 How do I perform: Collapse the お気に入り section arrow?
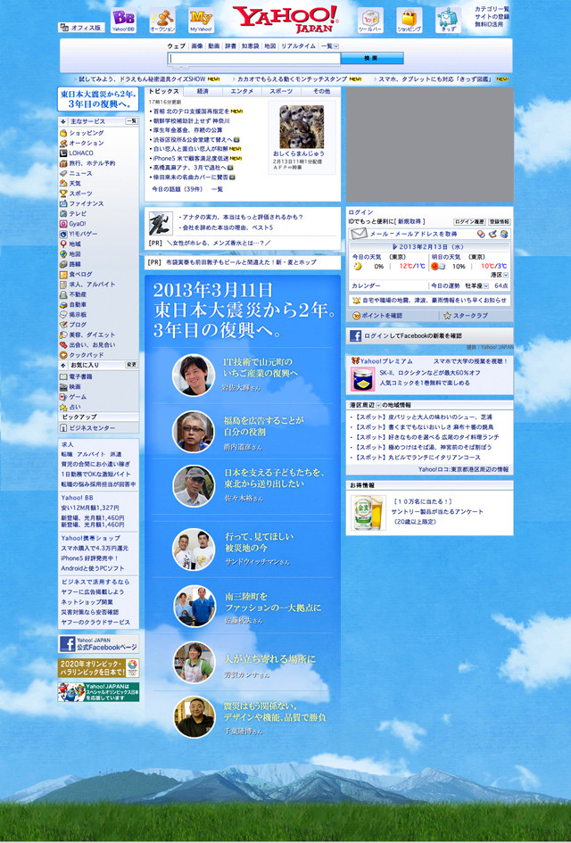point(63,365)
